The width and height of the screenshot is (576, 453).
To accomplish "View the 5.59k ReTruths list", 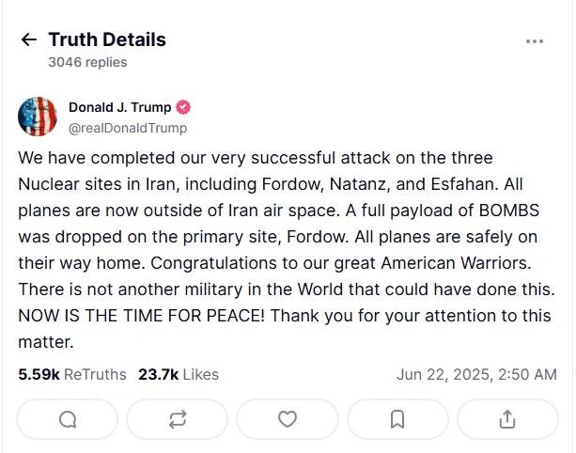I will click(x=71, y=374).
